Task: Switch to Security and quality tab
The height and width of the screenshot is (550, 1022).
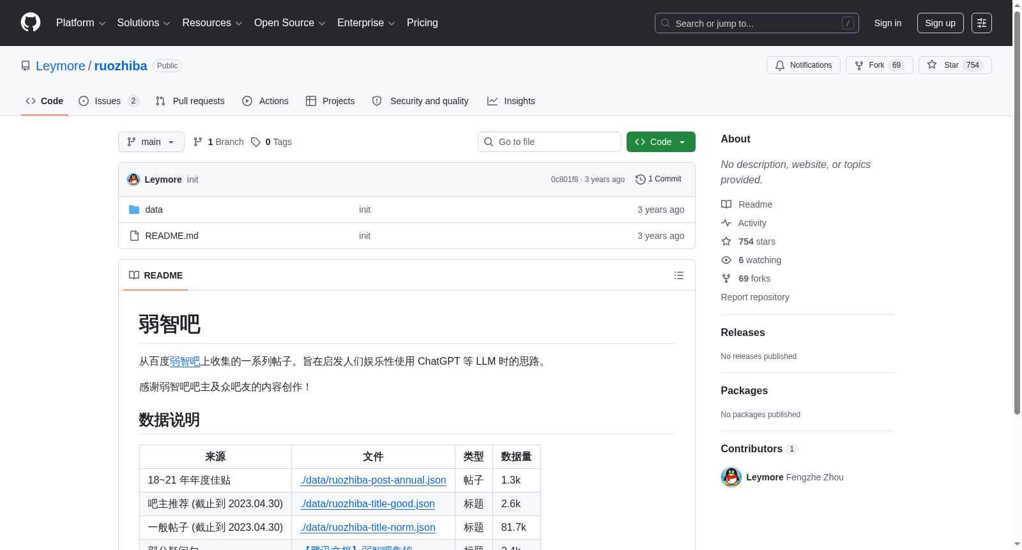Action: (420, 101)
